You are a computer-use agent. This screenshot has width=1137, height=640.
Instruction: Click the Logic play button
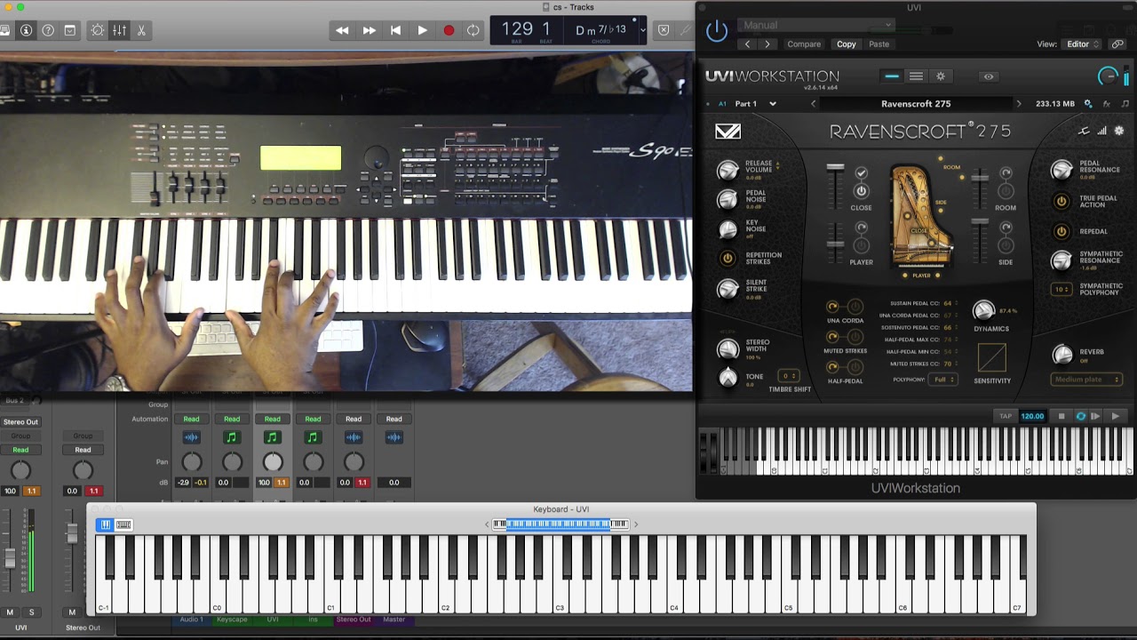(x=422, y=30)
